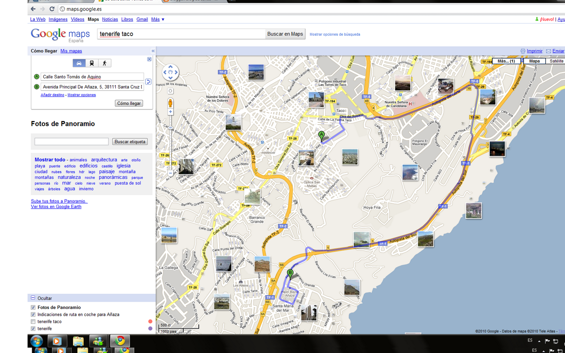Viewport: 565px width, 353px height.
Task: Click Mostrar opciones de búsqueda link
Action: coord(335,35)
